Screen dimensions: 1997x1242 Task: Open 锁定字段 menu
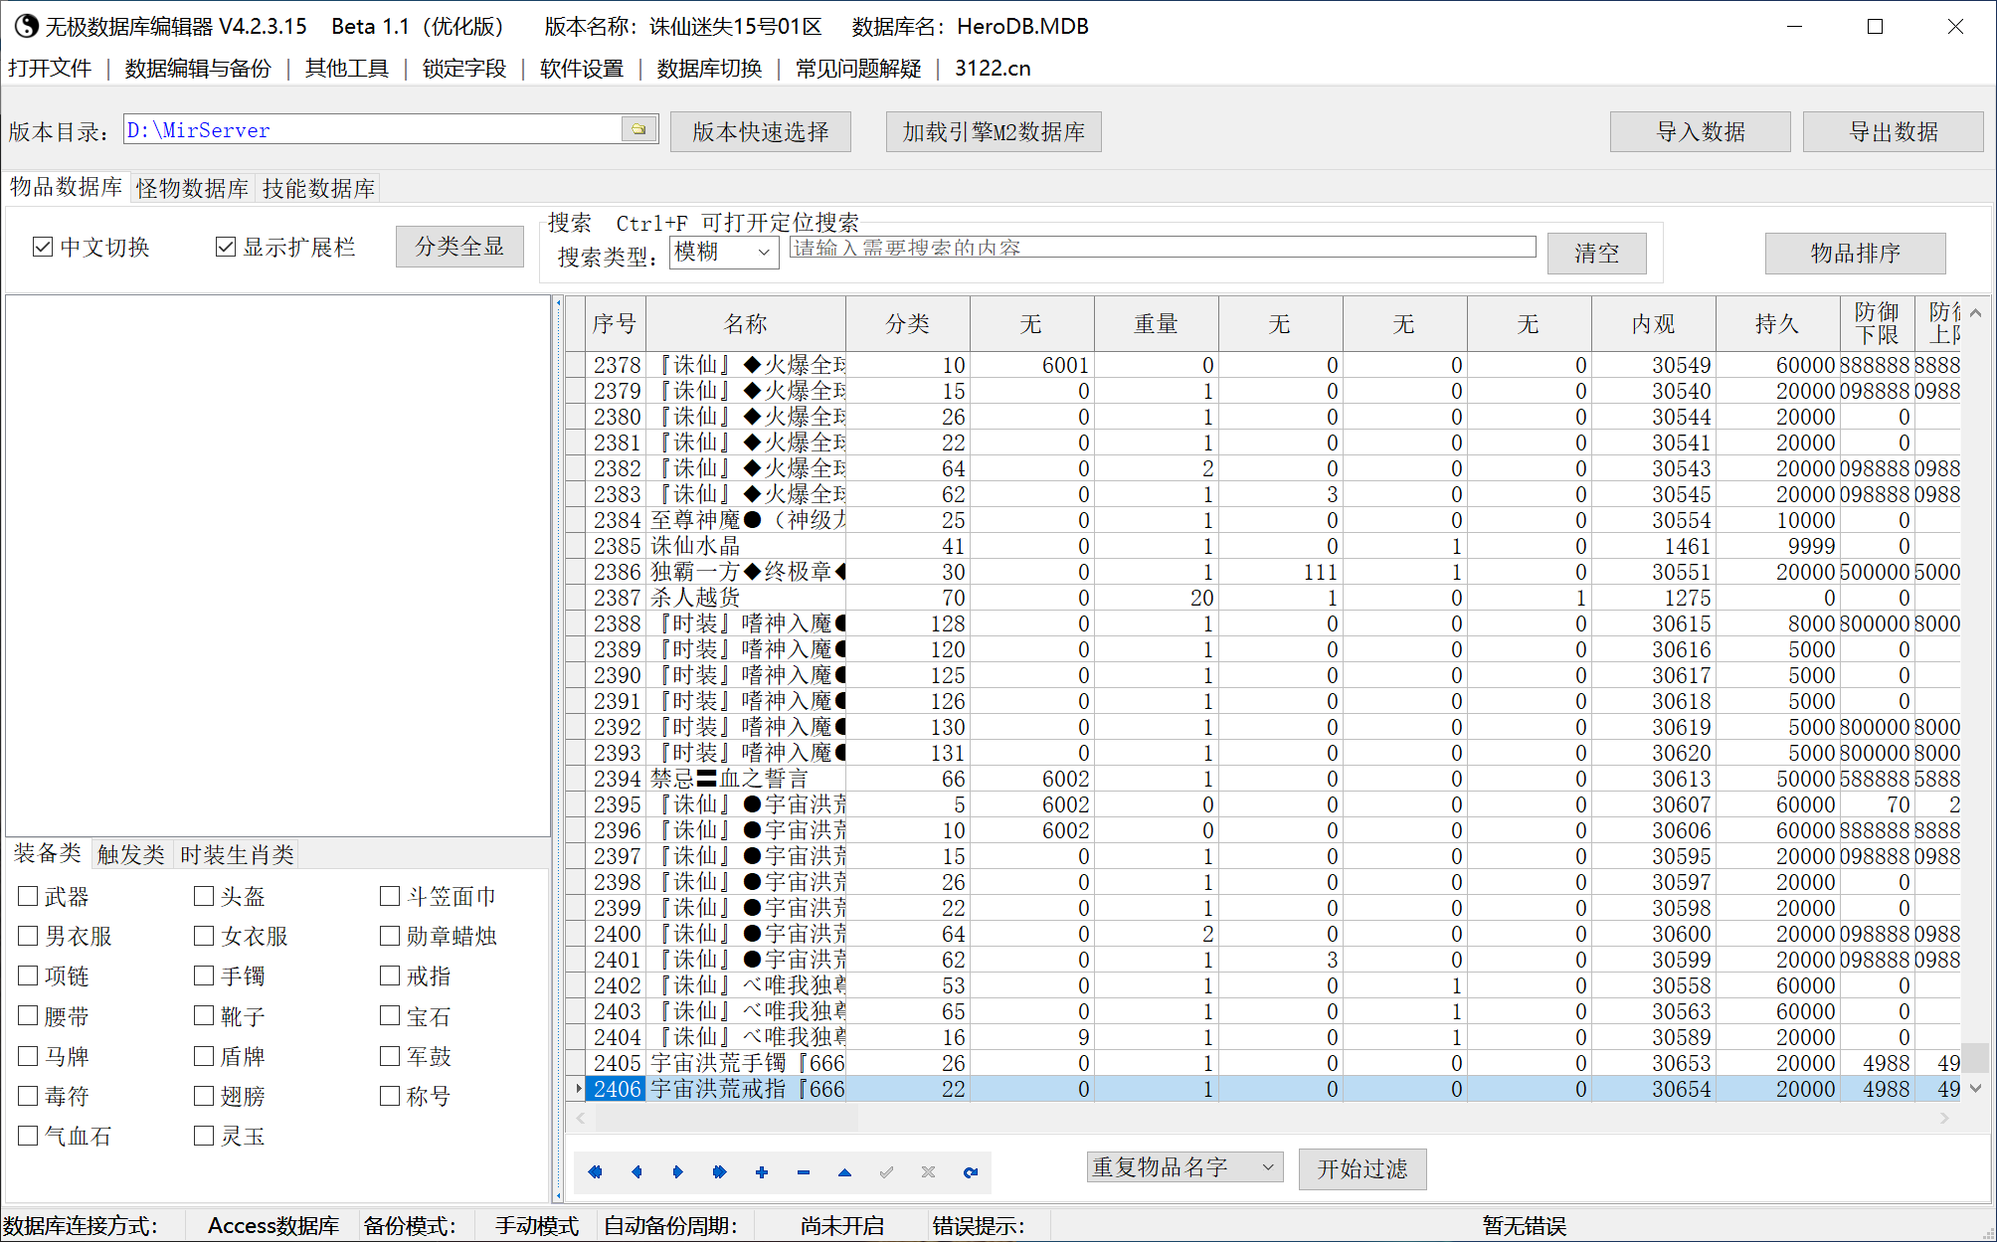pyautogui.click(x=464, y=69)
